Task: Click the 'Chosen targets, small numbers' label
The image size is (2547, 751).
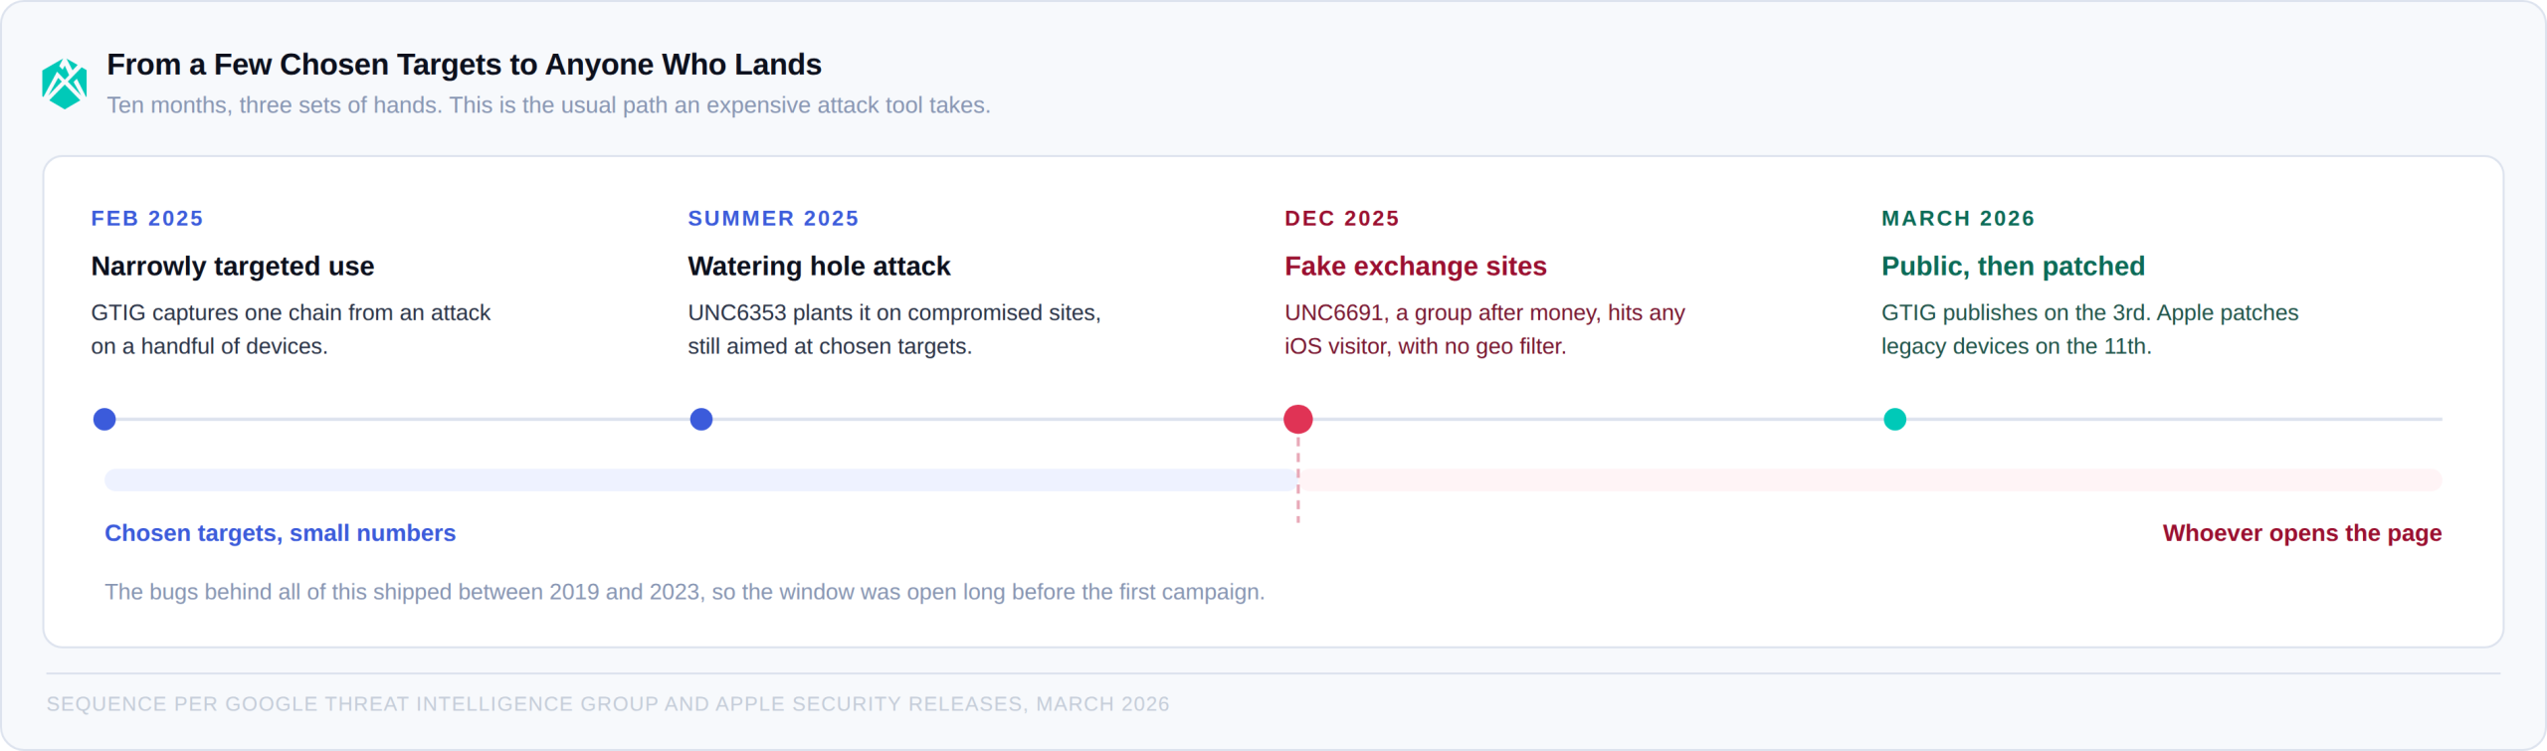Action: coord(281,533)
